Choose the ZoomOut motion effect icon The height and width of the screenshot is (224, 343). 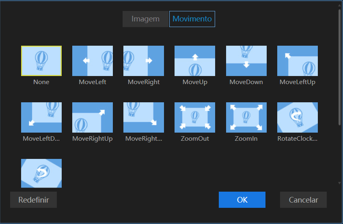click(195, 117)
